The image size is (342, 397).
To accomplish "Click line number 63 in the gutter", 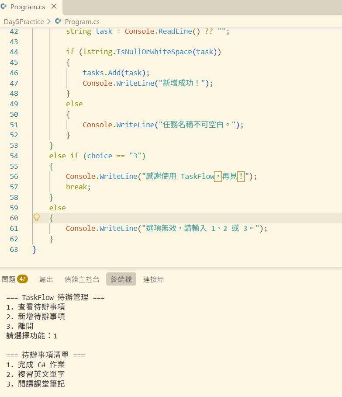I will [x=14, y=250].
